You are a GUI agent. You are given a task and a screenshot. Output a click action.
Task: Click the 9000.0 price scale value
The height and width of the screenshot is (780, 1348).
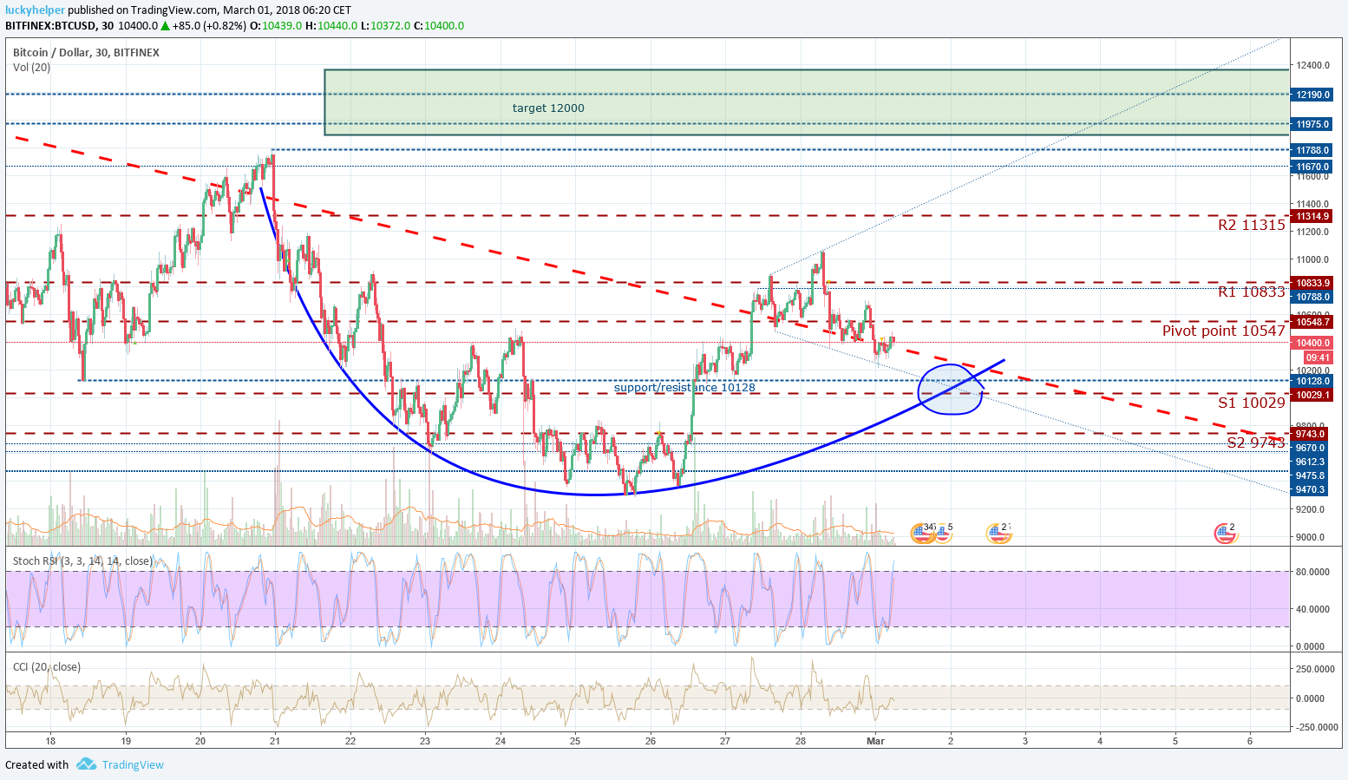[x=1311, y=537]
